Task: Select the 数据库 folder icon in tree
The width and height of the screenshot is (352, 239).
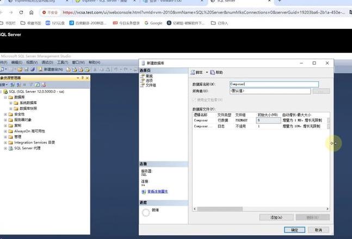Action: (x=10, y=97)
